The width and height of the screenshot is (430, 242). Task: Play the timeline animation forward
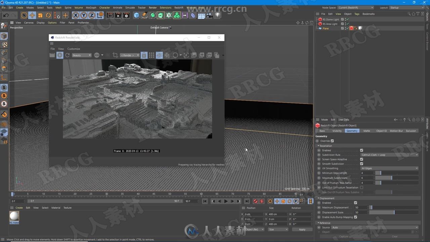226,201
